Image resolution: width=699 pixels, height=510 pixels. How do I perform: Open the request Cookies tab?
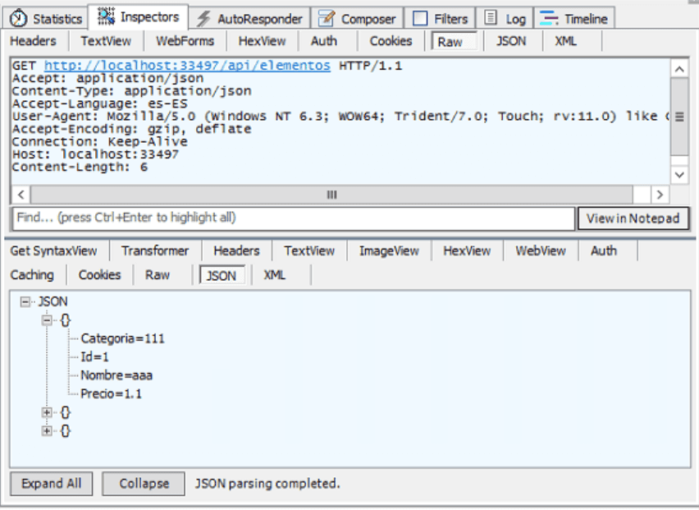tap(391, 41)
